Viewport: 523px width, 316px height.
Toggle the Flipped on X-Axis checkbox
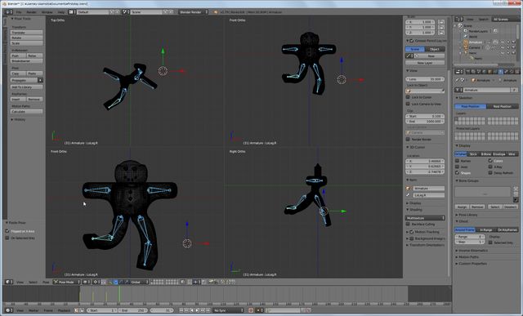coord(7,231)
